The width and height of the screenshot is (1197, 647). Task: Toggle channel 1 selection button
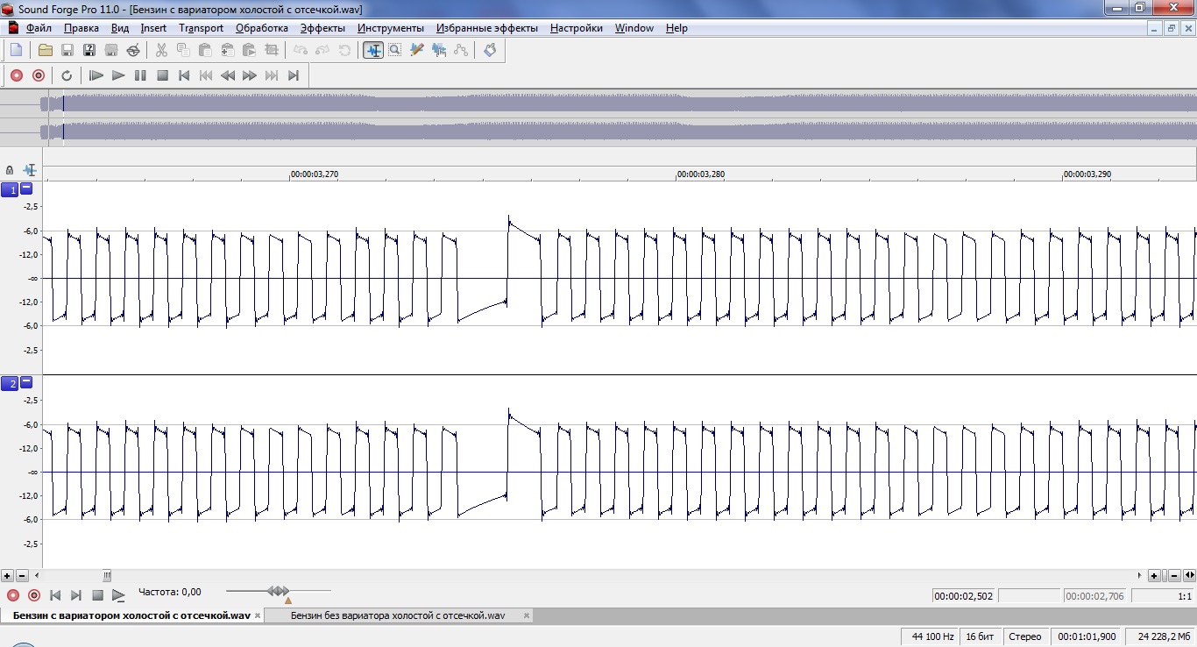click(x=10, y=189)
